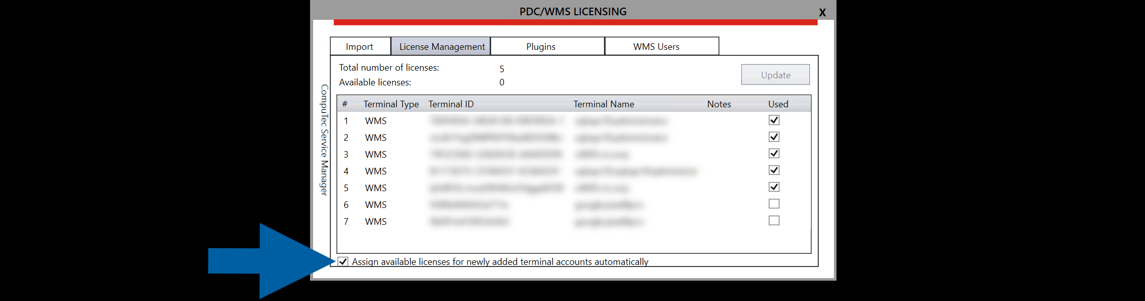The height and width of the screenshot is (301, 1145).
Task: Select the WMS type cell in row 1
Action: pos(376,121)
